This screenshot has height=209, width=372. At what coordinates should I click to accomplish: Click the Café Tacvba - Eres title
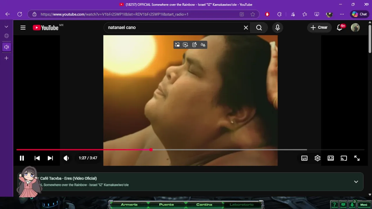[x=68, y=179]
